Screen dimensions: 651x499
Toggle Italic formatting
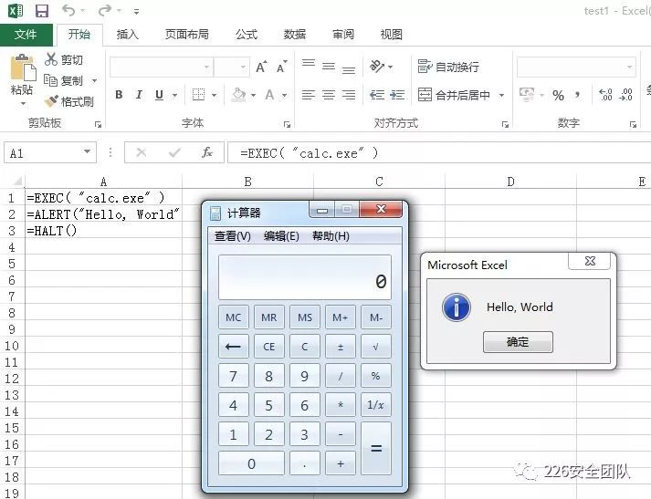click(x=139, y=95)
